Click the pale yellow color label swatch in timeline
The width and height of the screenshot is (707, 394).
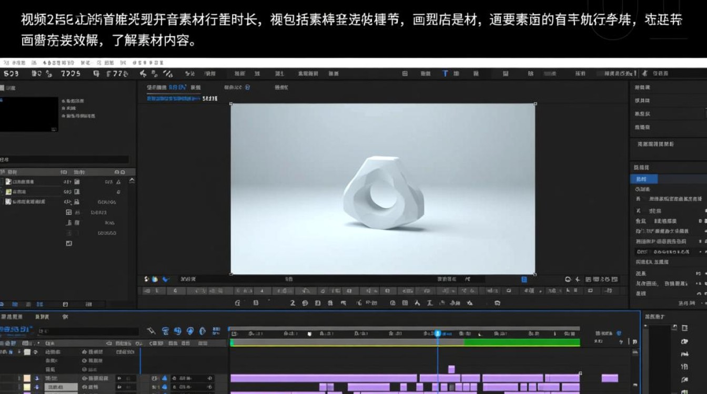[27, 388]
